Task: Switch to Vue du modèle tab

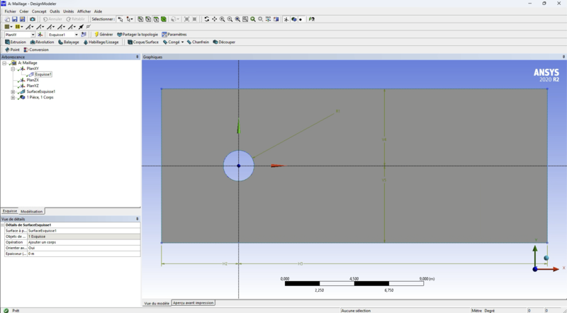Action: [x=157, y=303]
